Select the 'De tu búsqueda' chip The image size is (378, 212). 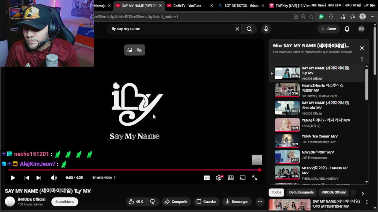(301, 192)
